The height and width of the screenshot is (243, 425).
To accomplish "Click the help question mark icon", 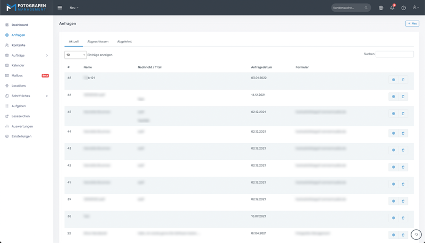I will pyautogui.click(x=403, y=8).
